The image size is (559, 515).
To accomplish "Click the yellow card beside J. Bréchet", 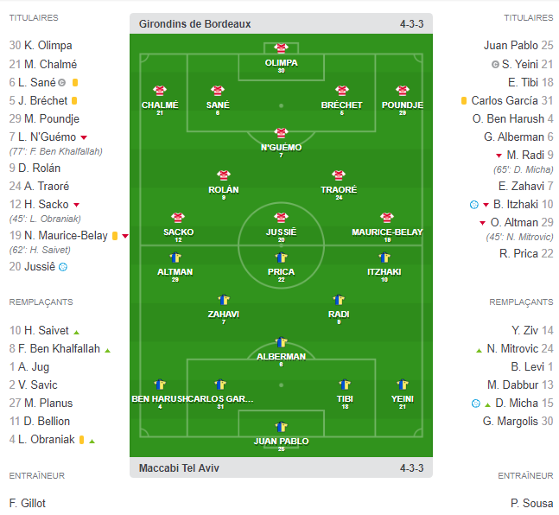I will point(76,101).
